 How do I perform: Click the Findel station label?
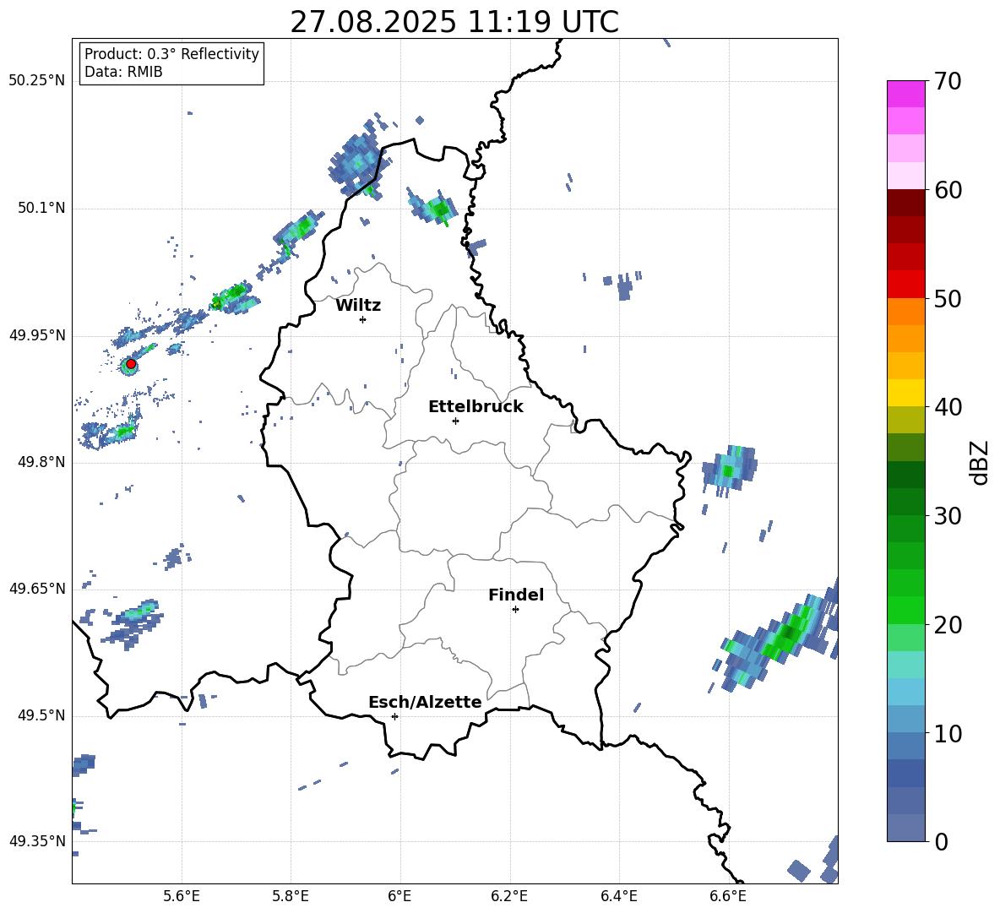[x=516, y=595]
